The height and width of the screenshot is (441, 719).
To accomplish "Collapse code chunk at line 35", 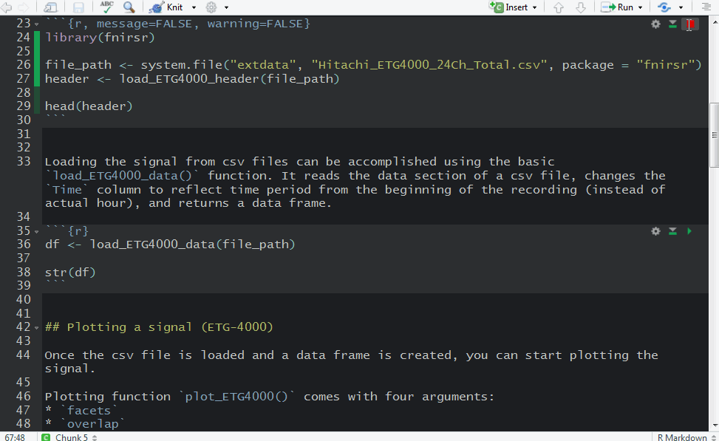I will pos(37,231).
